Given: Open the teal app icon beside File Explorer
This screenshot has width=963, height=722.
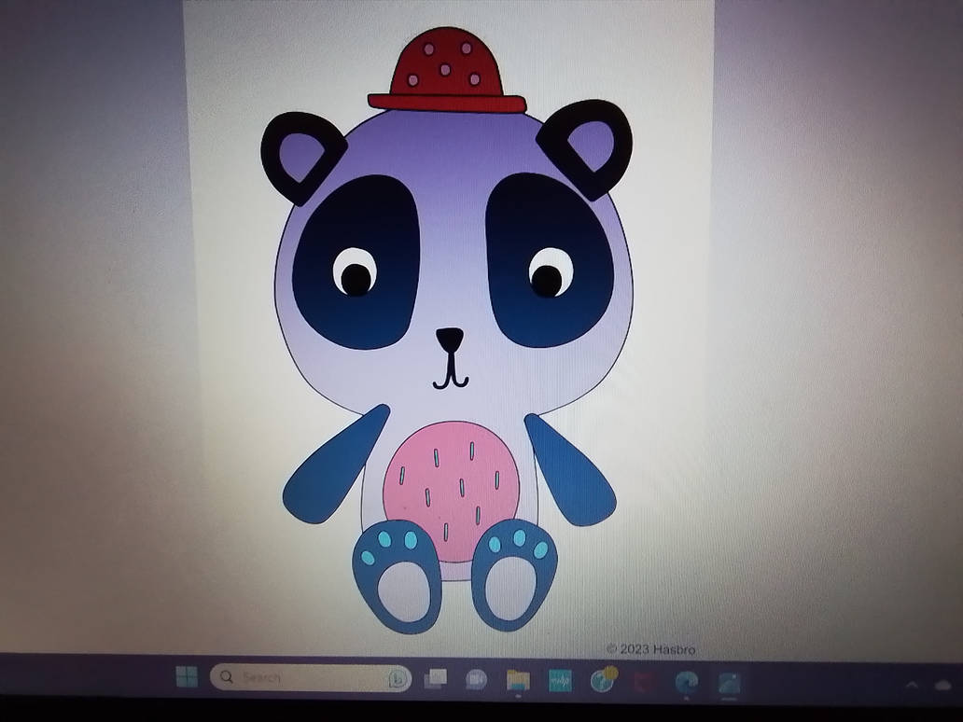Looking at the screenshot, I should 560,680.
